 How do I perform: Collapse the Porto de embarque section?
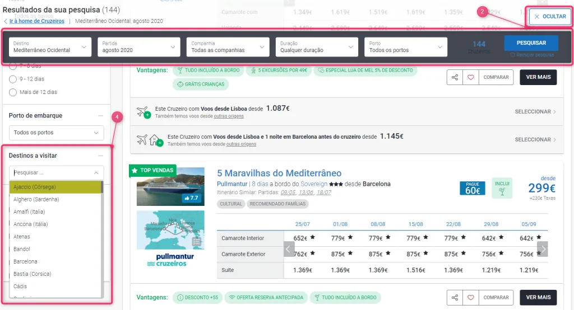point(100,116)
